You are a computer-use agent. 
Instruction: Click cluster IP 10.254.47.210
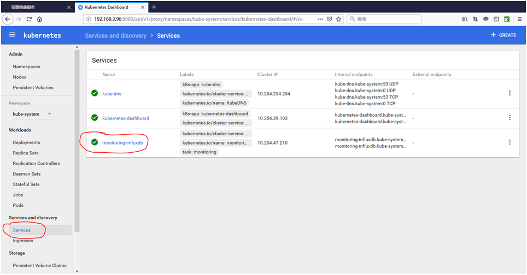272,142
